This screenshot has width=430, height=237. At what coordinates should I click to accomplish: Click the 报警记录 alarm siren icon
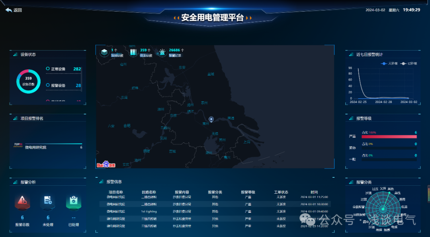[x=162, y=51]
